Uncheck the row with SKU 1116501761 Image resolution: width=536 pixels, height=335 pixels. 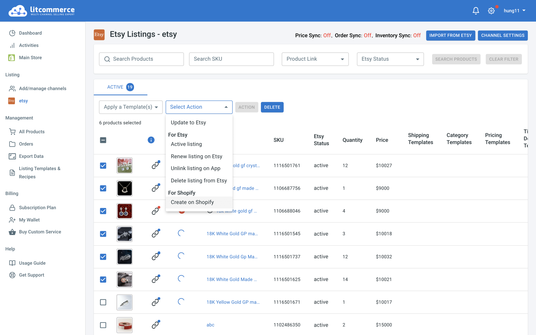pyautogui.click(x=103, y=165)
